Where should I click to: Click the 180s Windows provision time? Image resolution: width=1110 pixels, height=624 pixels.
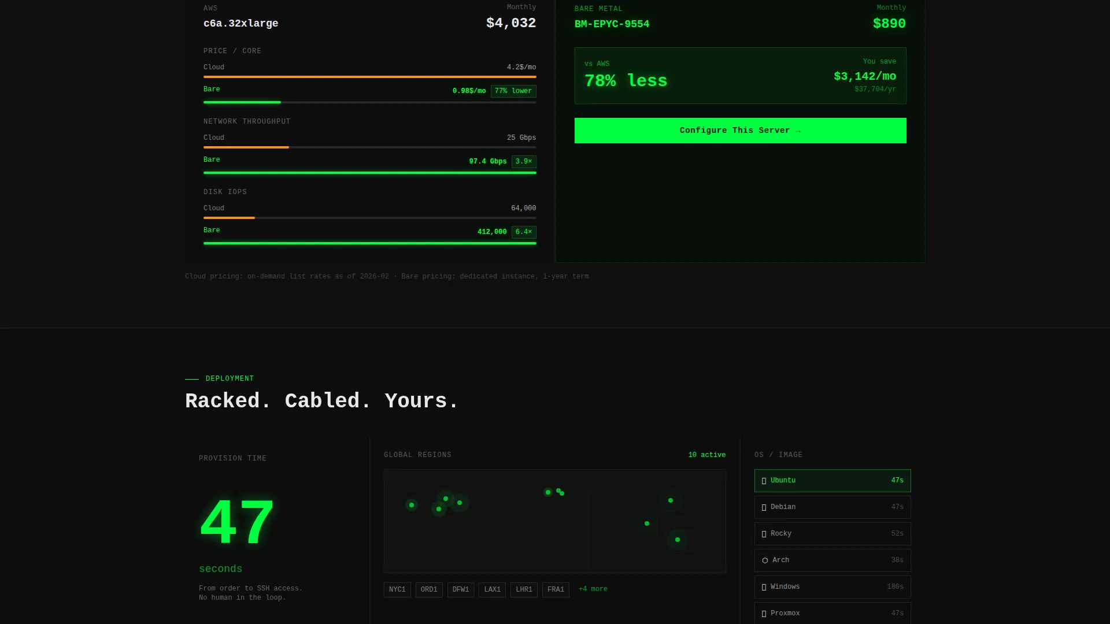coord(895,587)
